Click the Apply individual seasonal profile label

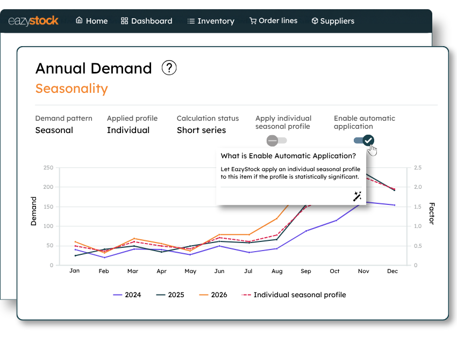283,122
